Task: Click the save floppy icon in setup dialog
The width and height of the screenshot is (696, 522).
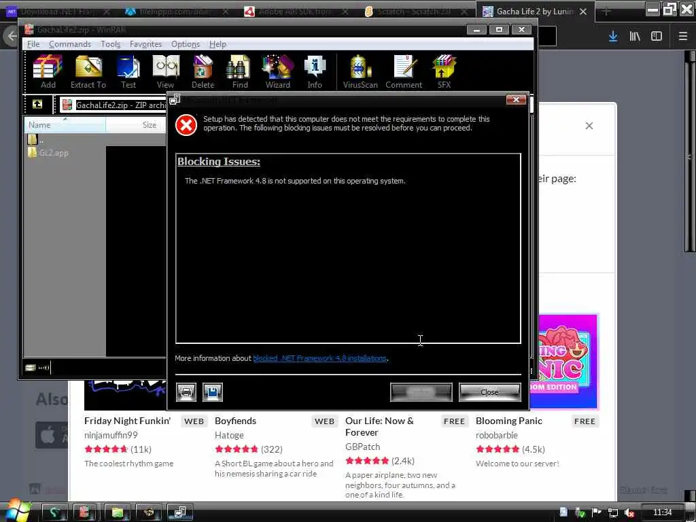Action: click(x=213, y=392)
